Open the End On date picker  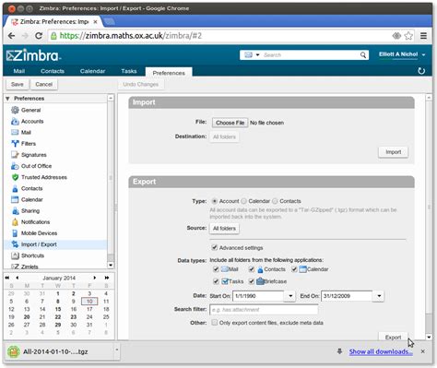(x=379, y=296)
